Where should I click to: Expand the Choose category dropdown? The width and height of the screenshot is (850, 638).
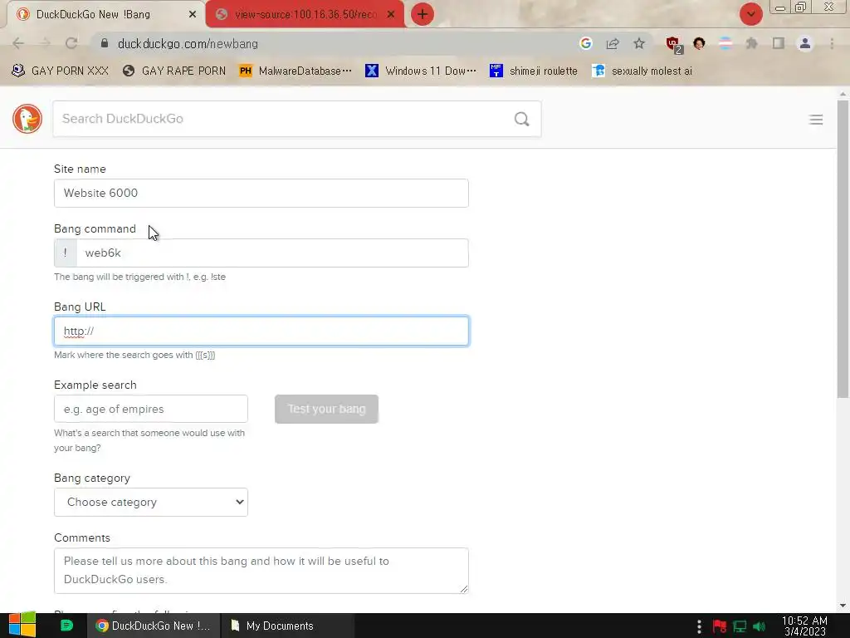(x=151, y=502)
